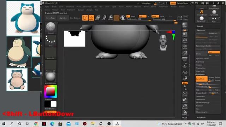226x127 pixels.
Task: Click Reconstruct Subdiv button
Action: (208, 46)
